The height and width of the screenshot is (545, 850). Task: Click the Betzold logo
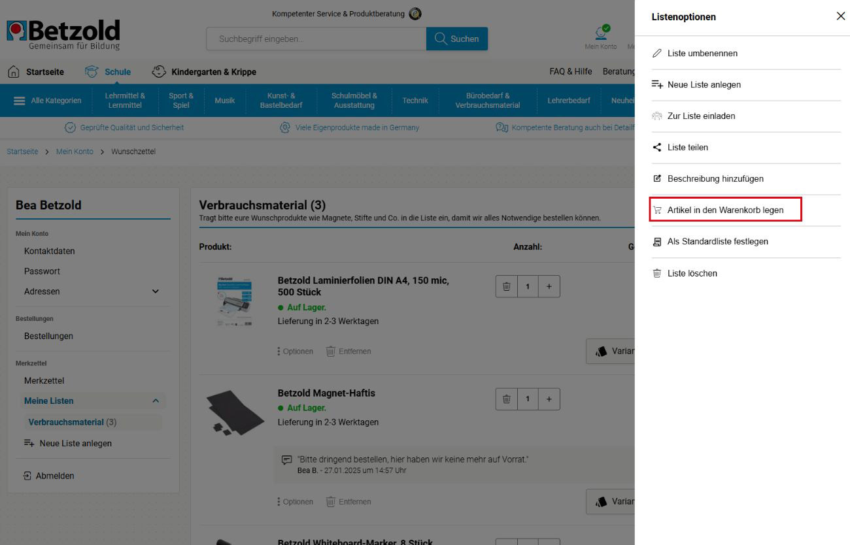(x=63, y=35)
